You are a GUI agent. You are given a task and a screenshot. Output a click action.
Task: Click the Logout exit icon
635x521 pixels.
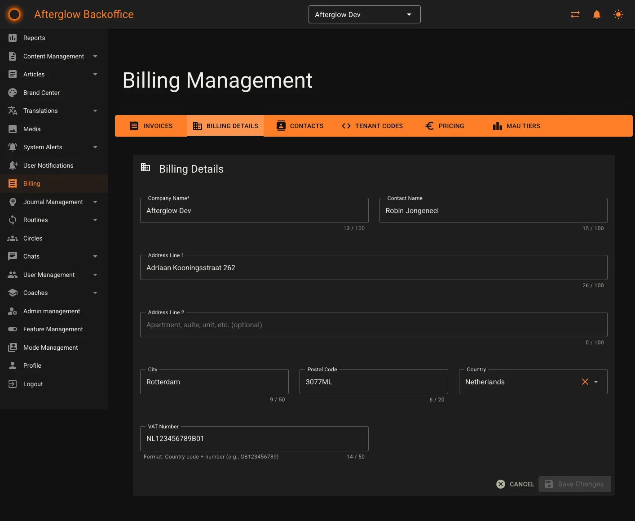click(x=13, y=384)
